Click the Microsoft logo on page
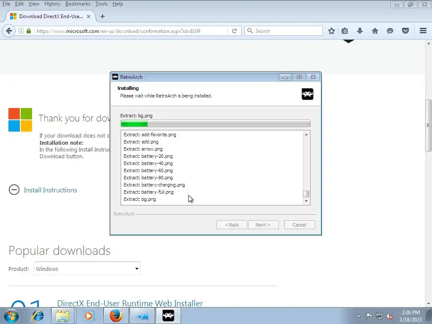Viewport: 432px width, 324px height. (x=20, y=119)
